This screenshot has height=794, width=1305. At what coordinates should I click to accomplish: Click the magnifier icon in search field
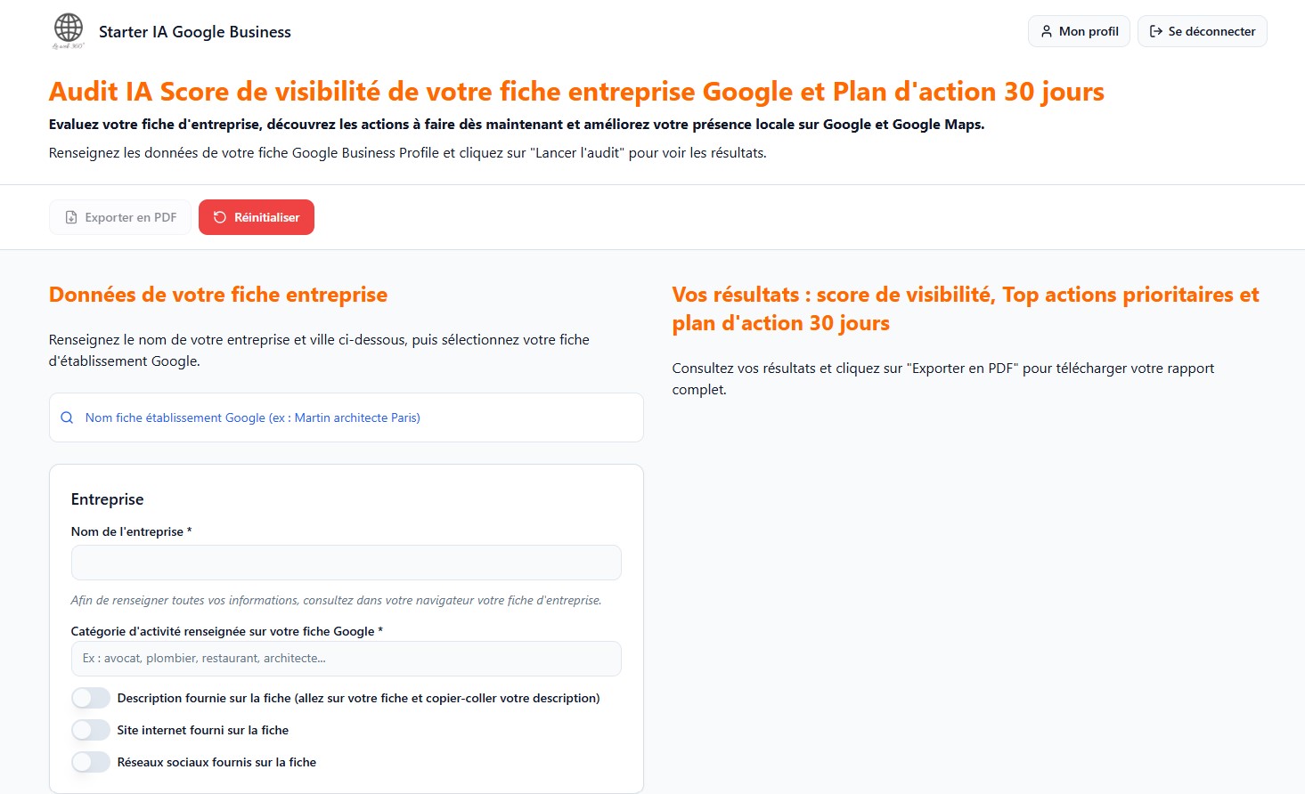[67, 417]
